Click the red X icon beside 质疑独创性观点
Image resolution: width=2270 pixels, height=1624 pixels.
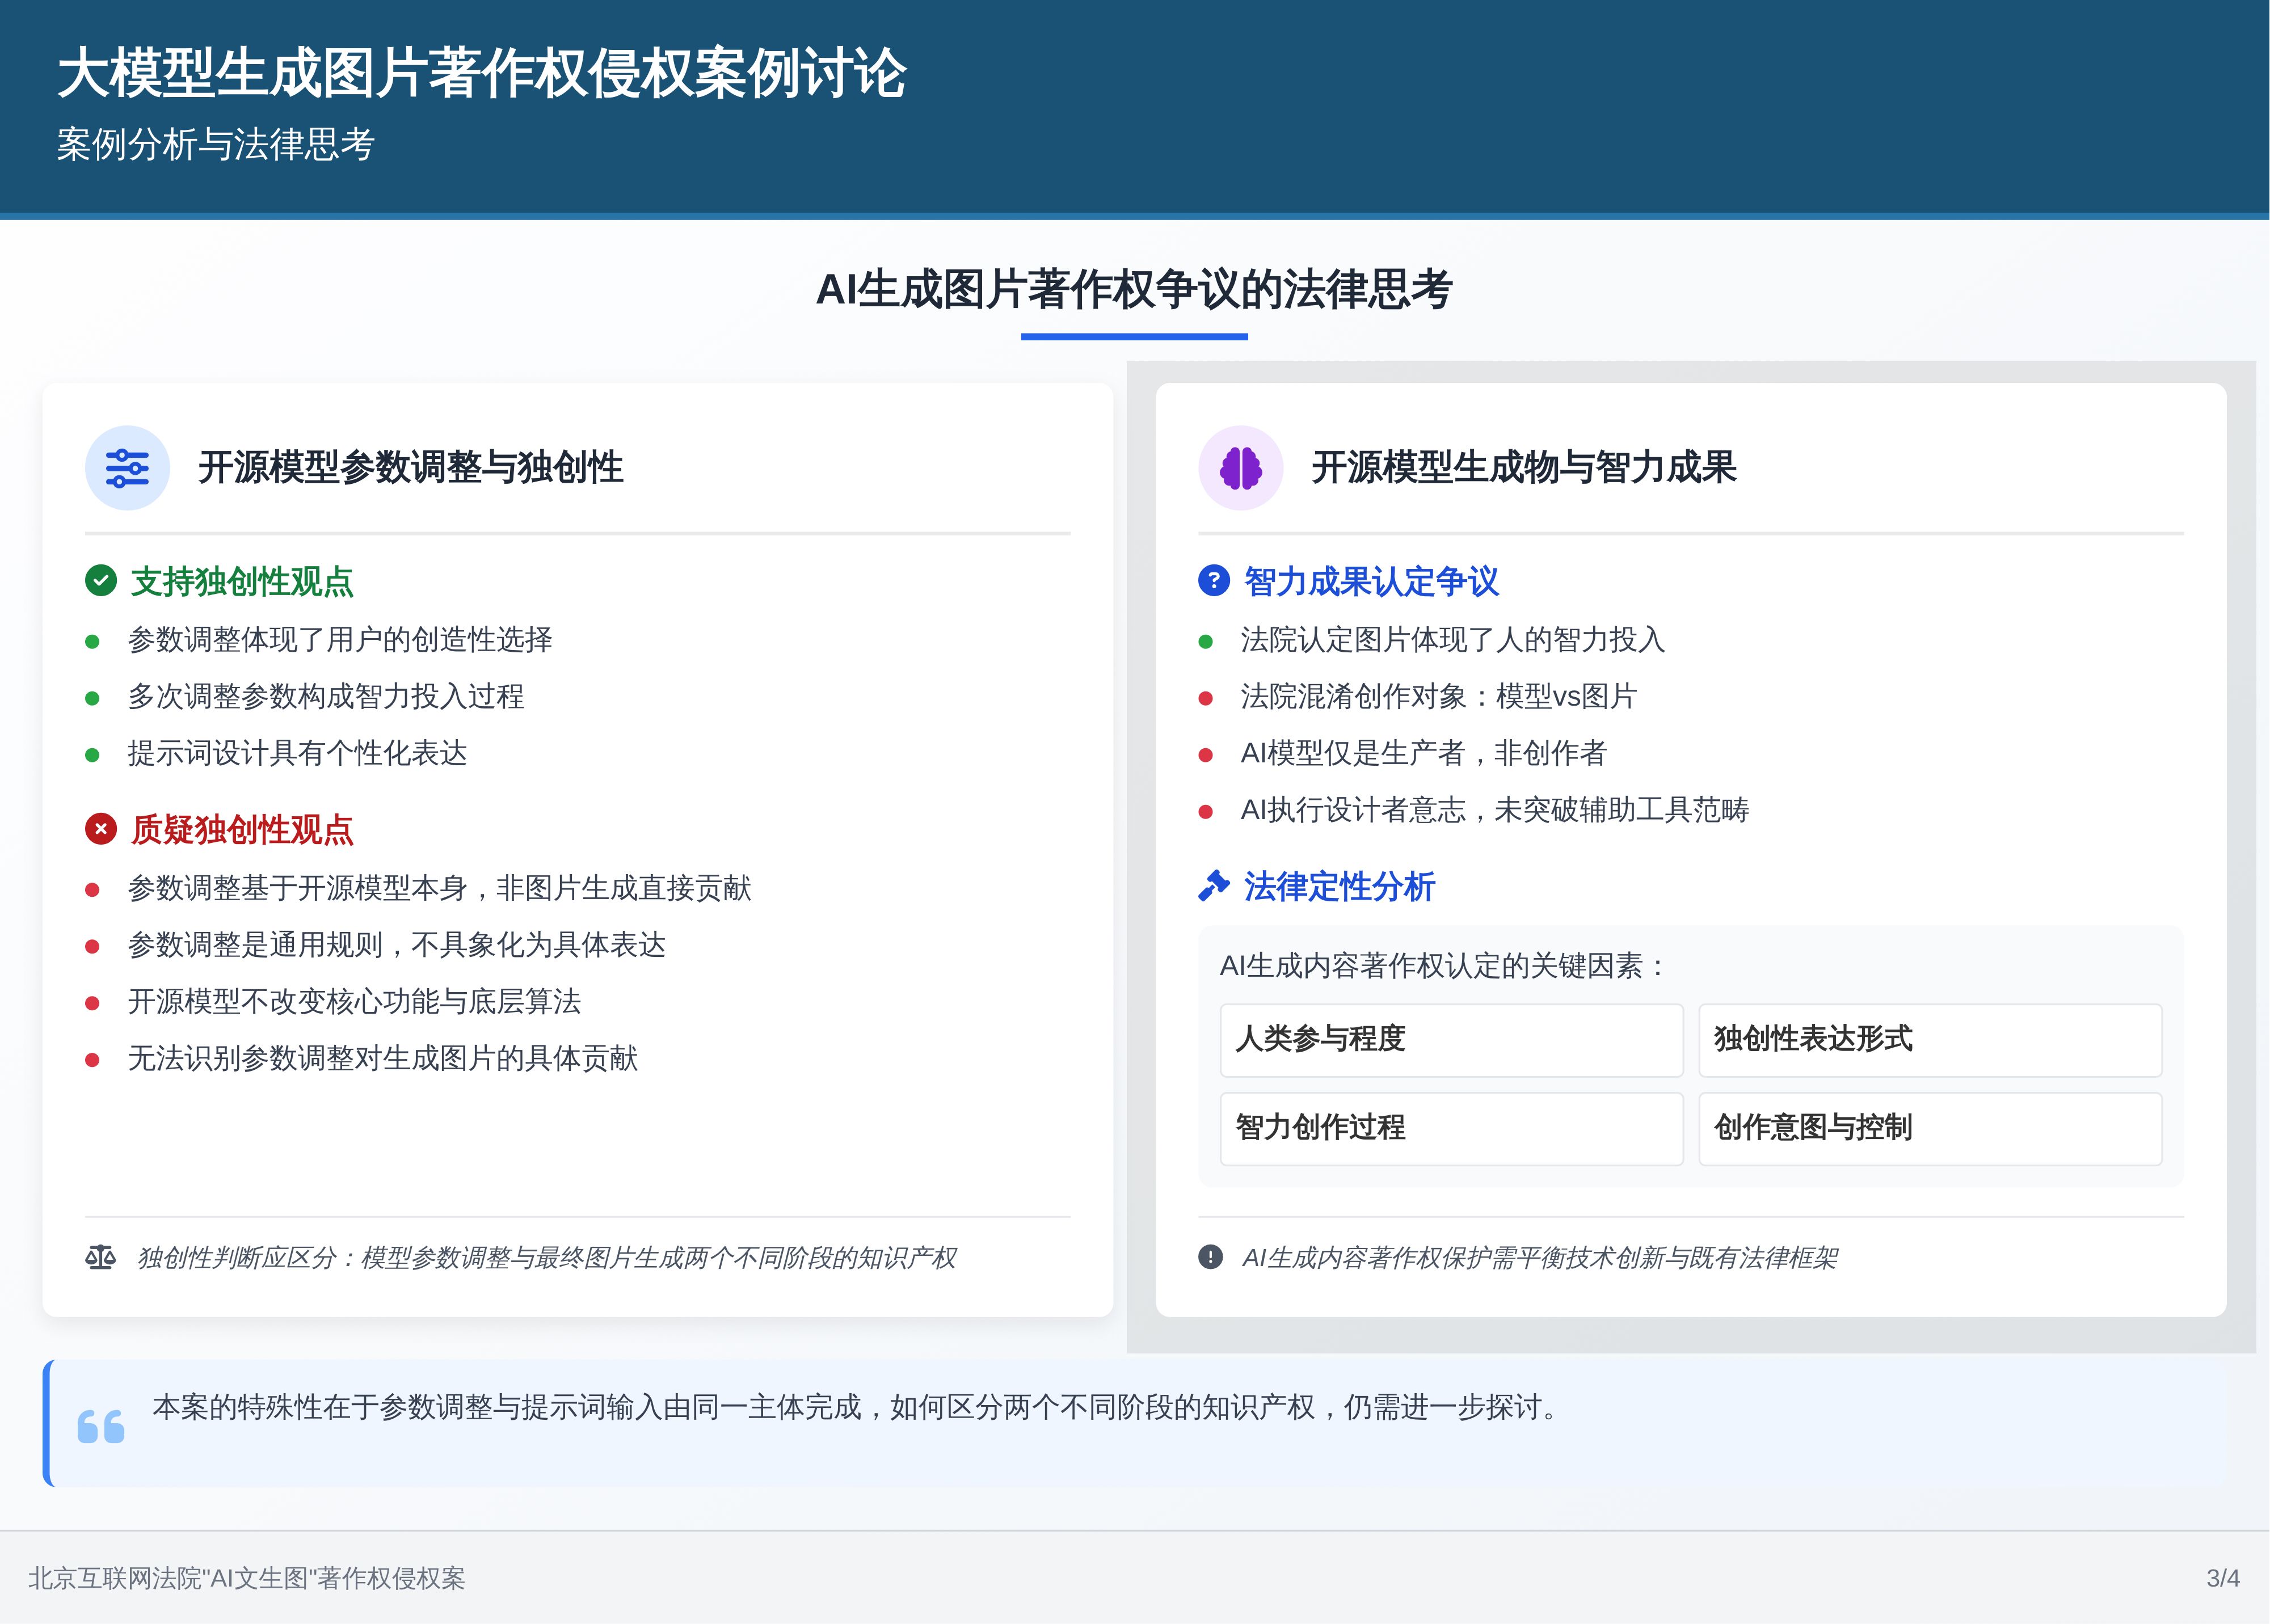tap(101, 829)
